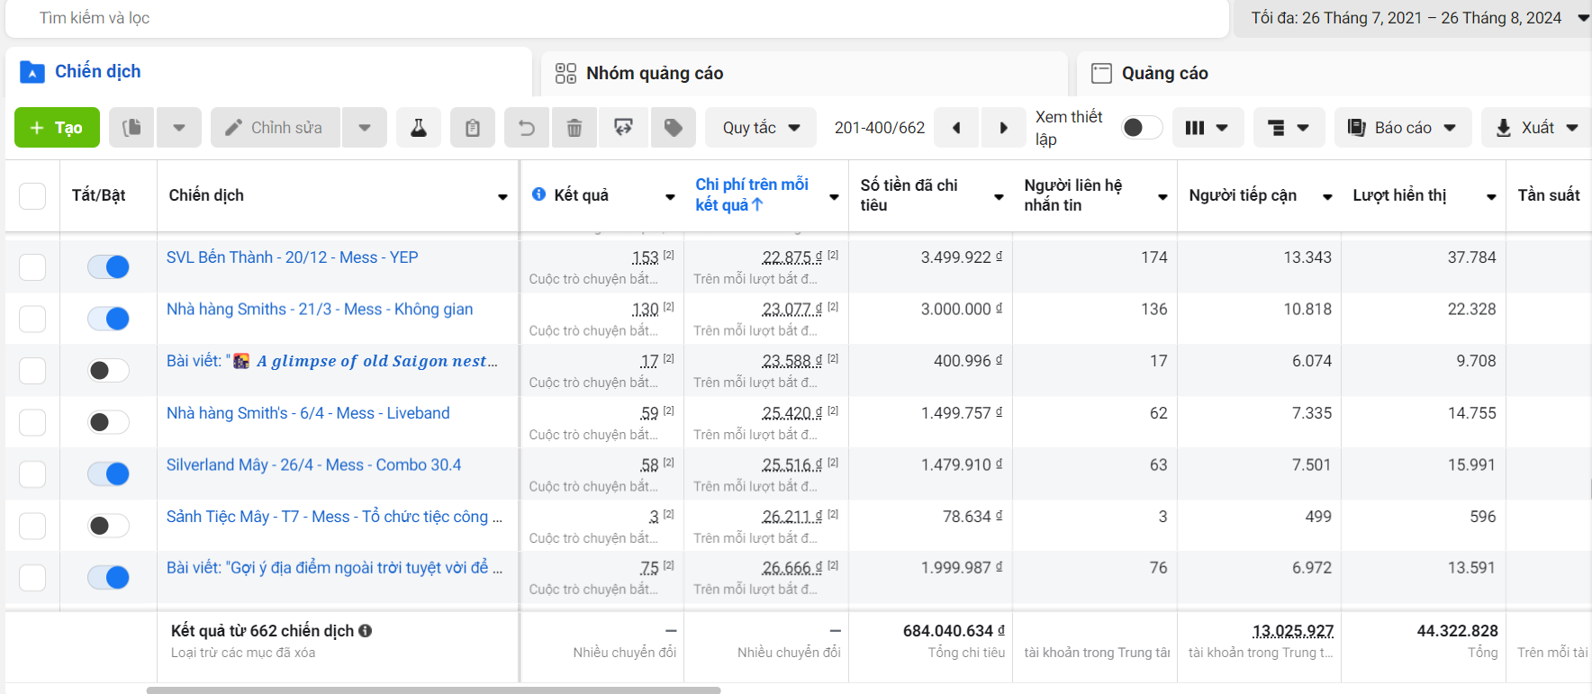Open the Báo cáo dropdown
1592x694 pixels.
pos(1403,128)
